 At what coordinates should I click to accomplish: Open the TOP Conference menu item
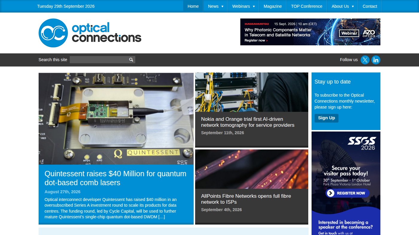point(307,6)
